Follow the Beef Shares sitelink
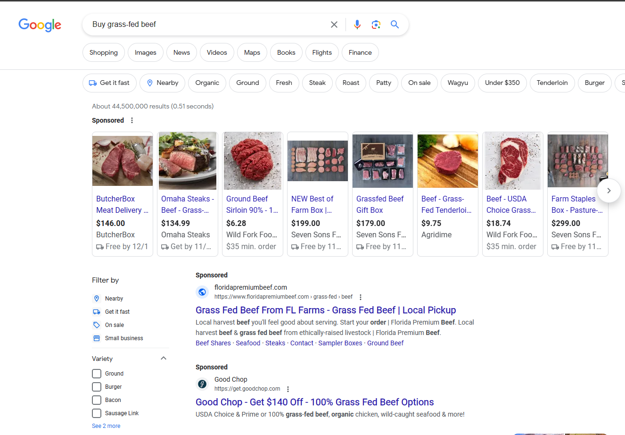 tap(213, 343)
